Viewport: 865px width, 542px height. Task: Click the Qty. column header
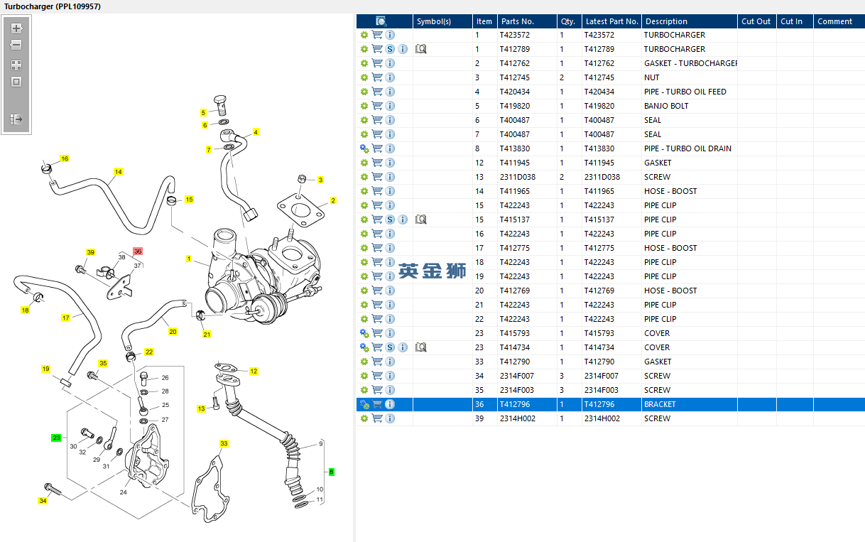point(569,21)
